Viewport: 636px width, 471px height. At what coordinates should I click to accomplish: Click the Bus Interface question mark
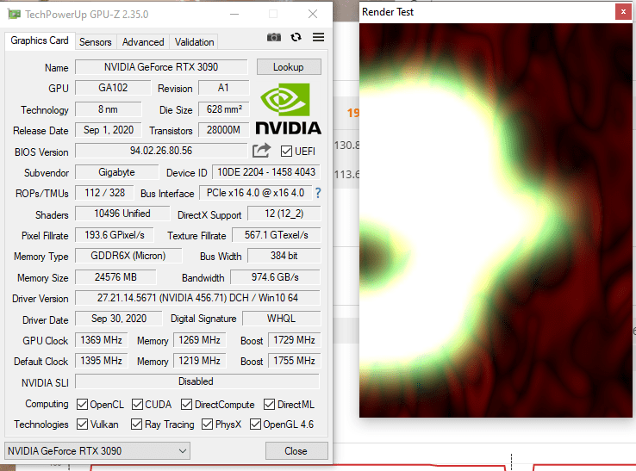(x=318, y=193)
